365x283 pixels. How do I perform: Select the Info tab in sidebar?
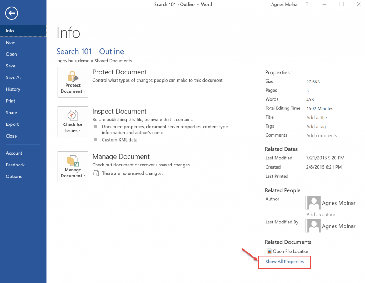click(23, 31)
